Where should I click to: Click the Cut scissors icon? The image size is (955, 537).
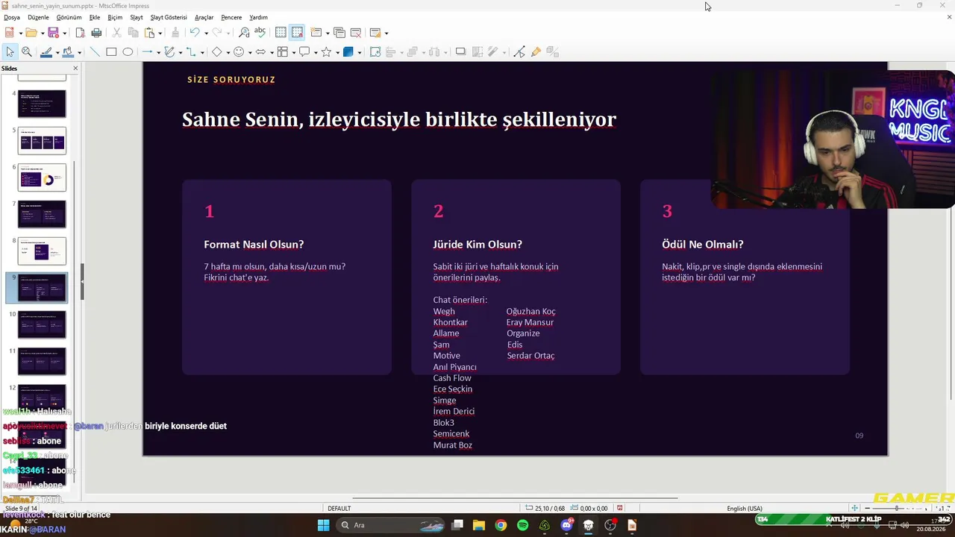coord(116,33)
